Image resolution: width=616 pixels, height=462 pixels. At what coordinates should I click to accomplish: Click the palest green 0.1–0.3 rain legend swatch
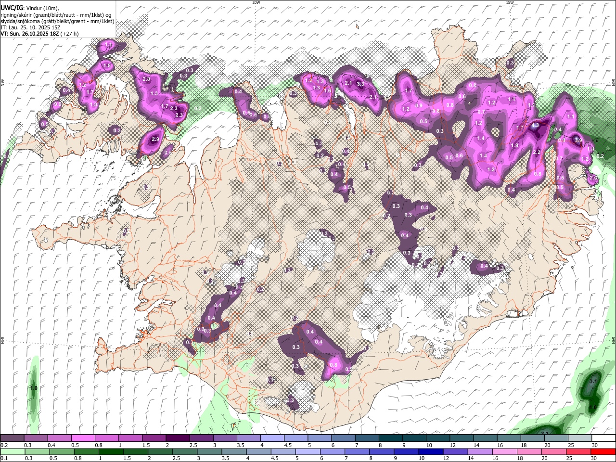coord(12,452)
